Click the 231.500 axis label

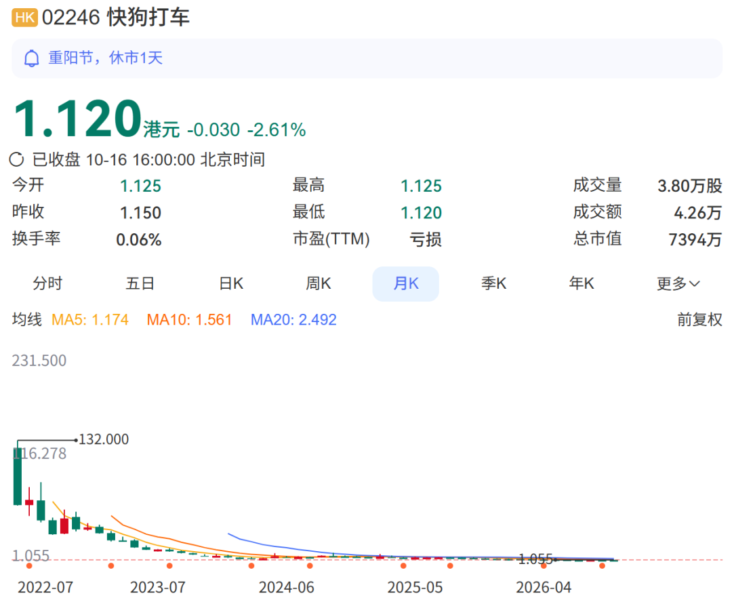pos(39,361)
